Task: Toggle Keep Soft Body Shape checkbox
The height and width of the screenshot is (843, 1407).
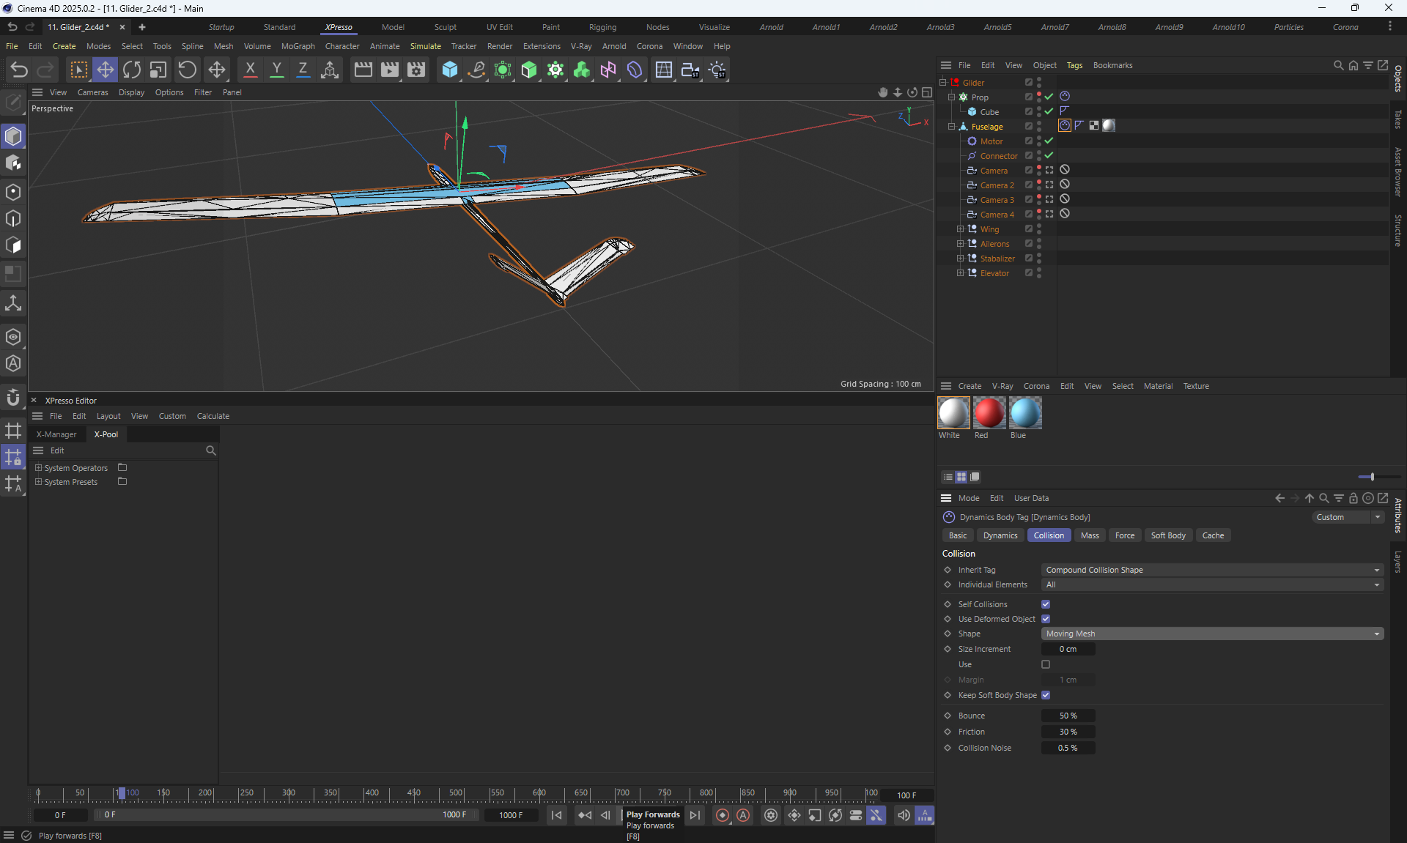Action: coord(1046,695)
